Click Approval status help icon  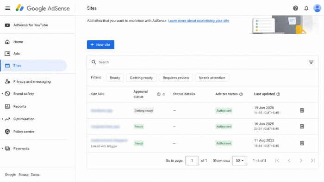(x=159, y=94)
